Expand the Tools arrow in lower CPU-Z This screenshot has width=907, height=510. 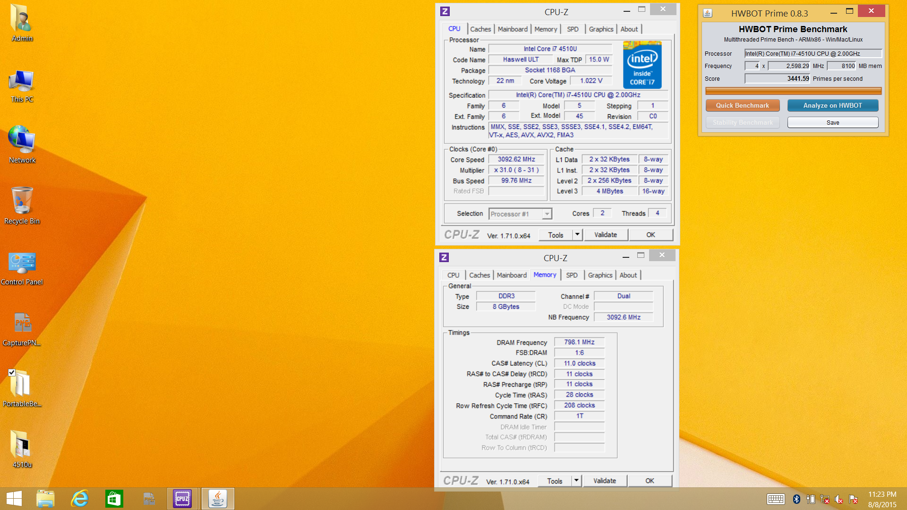coord(576,481)
